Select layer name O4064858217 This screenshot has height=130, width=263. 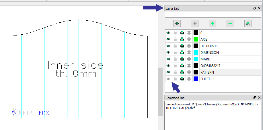211,66
